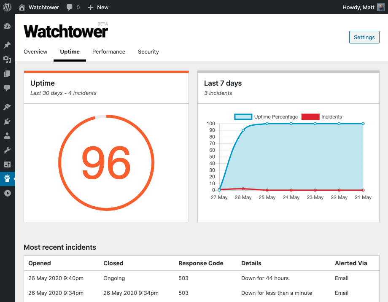Open the Howdy, Matt account menu

[x=363, y=7]
